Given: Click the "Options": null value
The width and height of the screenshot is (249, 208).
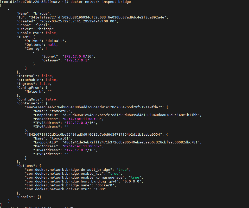Looking at the screenshot, I should [52, 45].
